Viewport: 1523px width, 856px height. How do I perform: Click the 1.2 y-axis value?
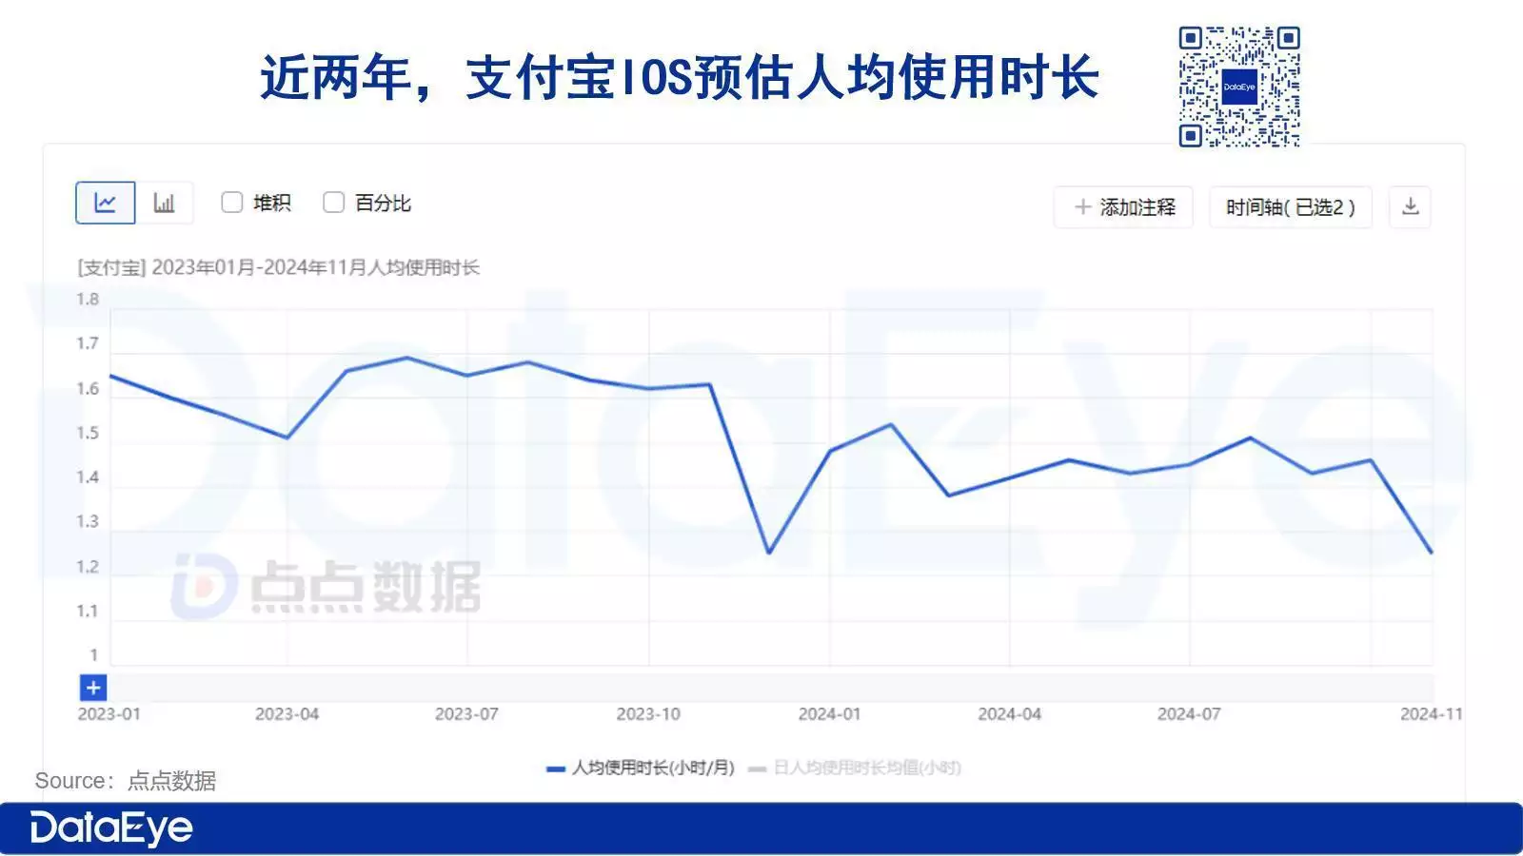[88, 567]
